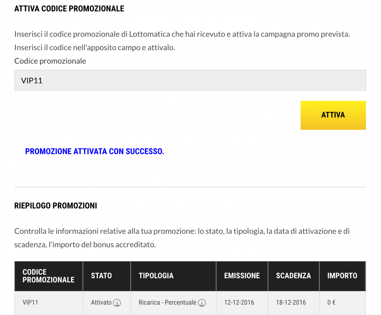
Task: Click the ATTIVA CODICE PROMOZIONALE heading
Action: (x=69, y=9)
